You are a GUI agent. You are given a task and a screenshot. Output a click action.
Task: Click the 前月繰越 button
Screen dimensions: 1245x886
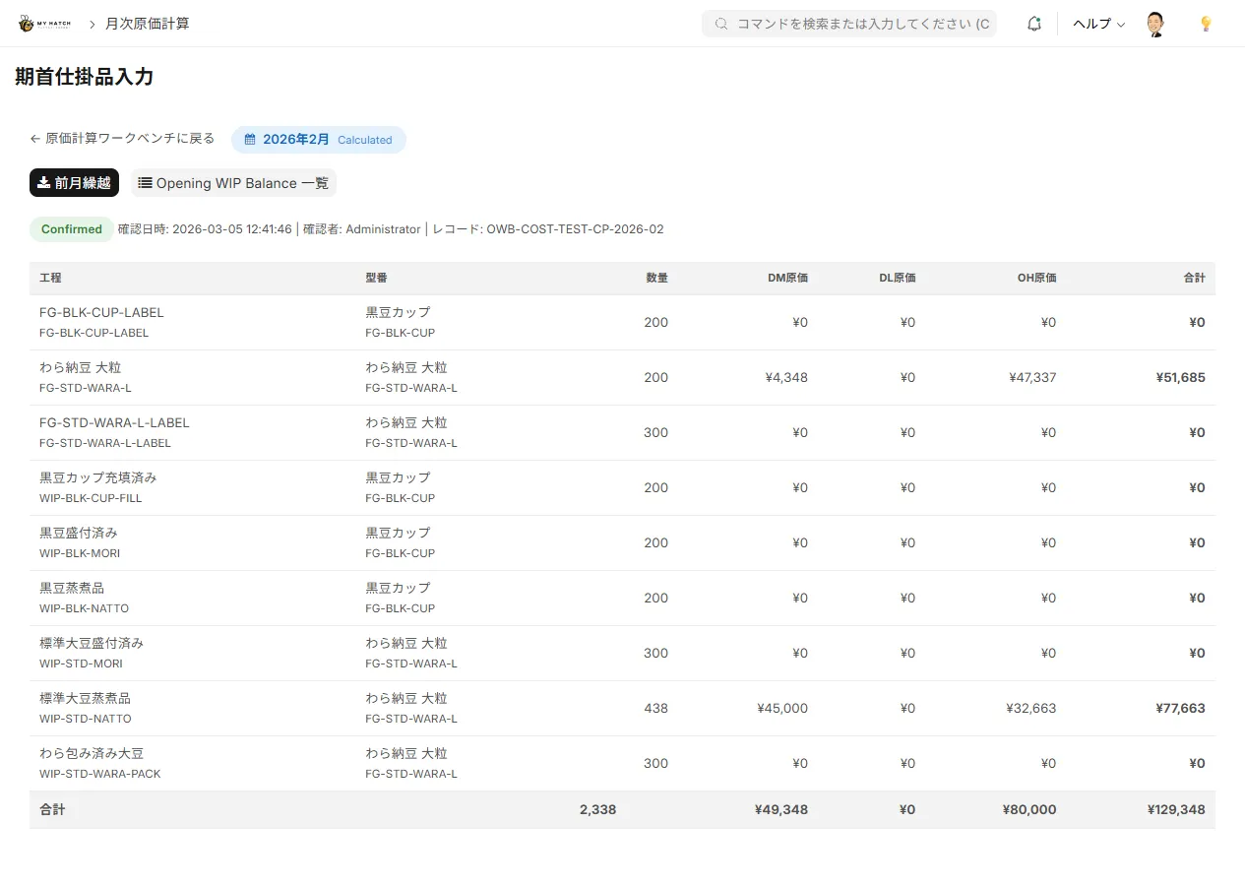coord(74,183)
